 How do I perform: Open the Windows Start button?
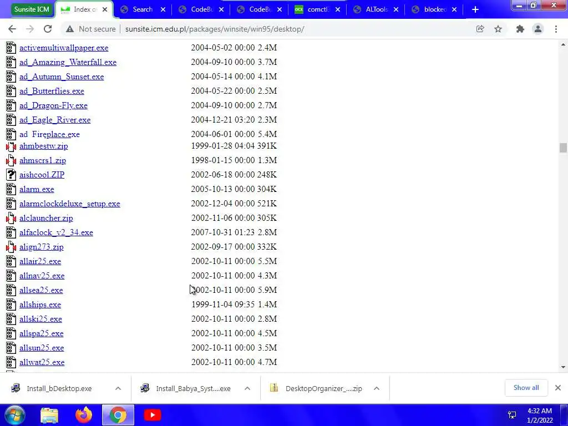click(15, 415)
